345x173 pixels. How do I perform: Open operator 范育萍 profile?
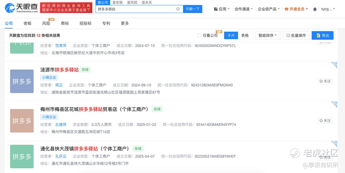(61, 45)
